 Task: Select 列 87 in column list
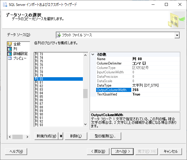point(59,104)
